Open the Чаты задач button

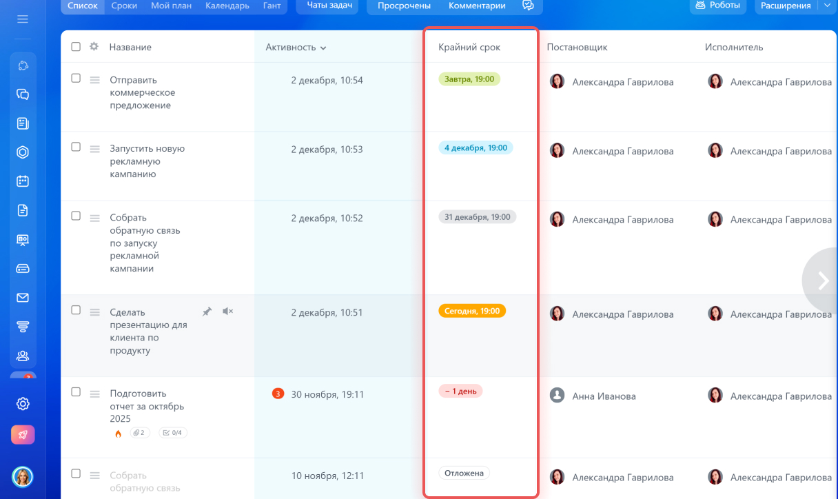(329, 6)
